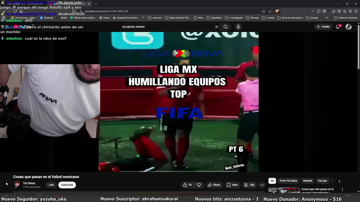This screenshot has width=360, height=202.
Task: Save the video to a playlist
Action: click(232, 185)
